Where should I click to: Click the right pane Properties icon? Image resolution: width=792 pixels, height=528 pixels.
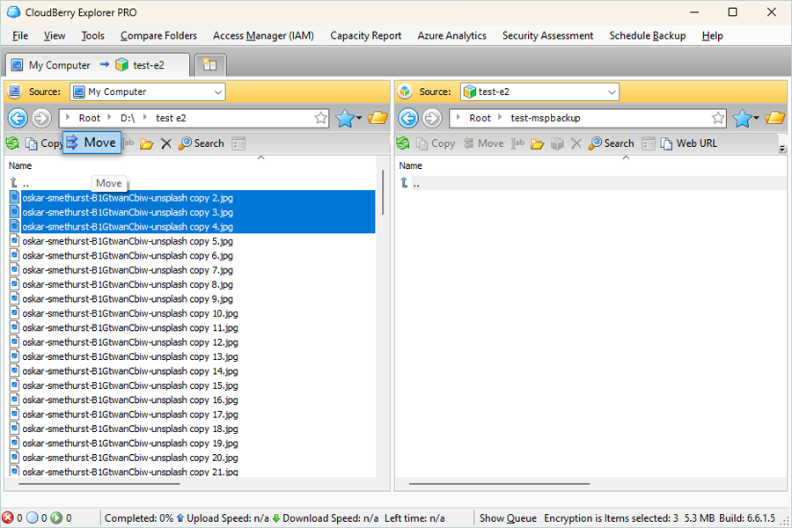[649, 143]
